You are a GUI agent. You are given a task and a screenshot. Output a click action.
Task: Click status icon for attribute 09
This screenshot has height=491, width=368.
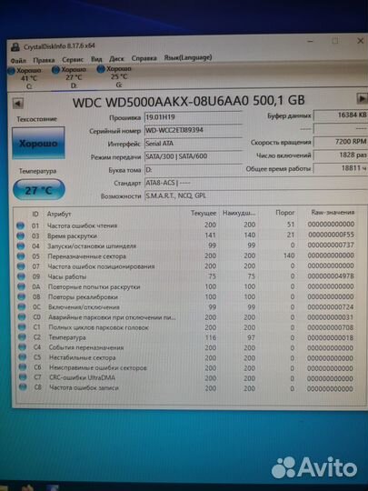(21, 276)
